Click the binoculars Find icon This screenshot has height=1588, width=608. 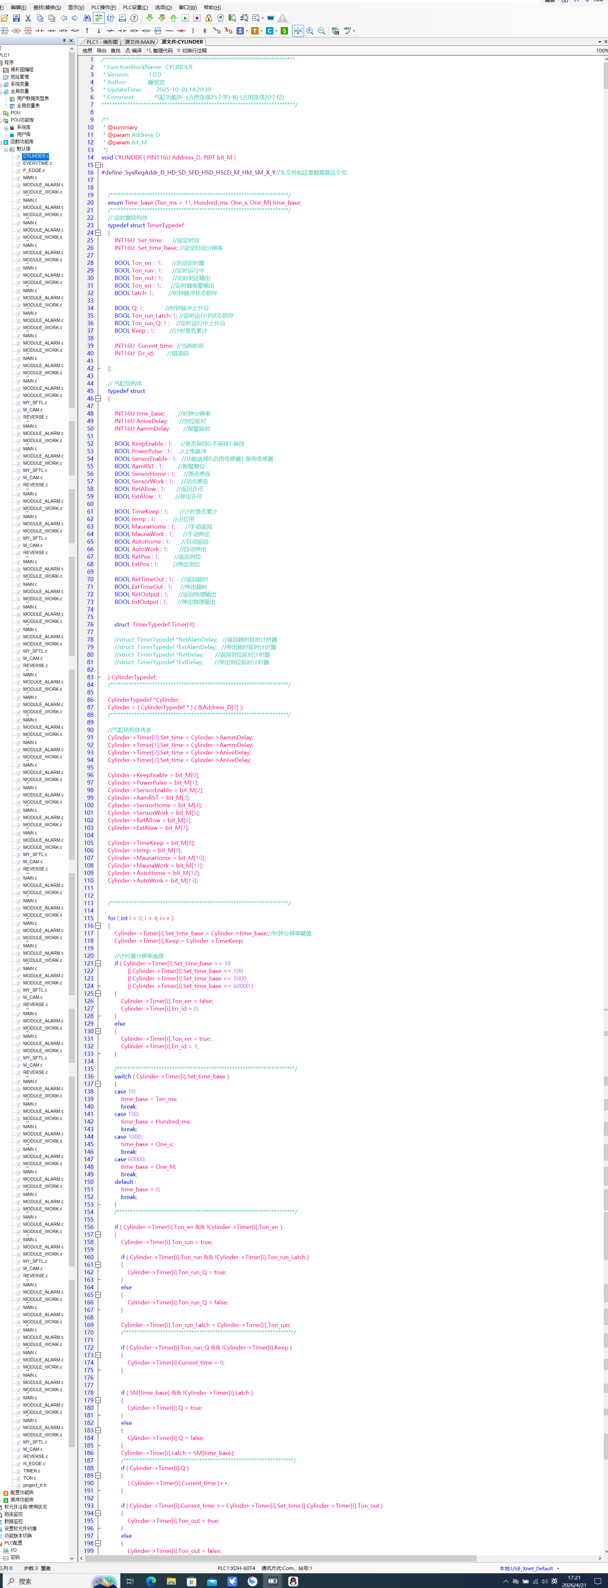coord(87,18)
